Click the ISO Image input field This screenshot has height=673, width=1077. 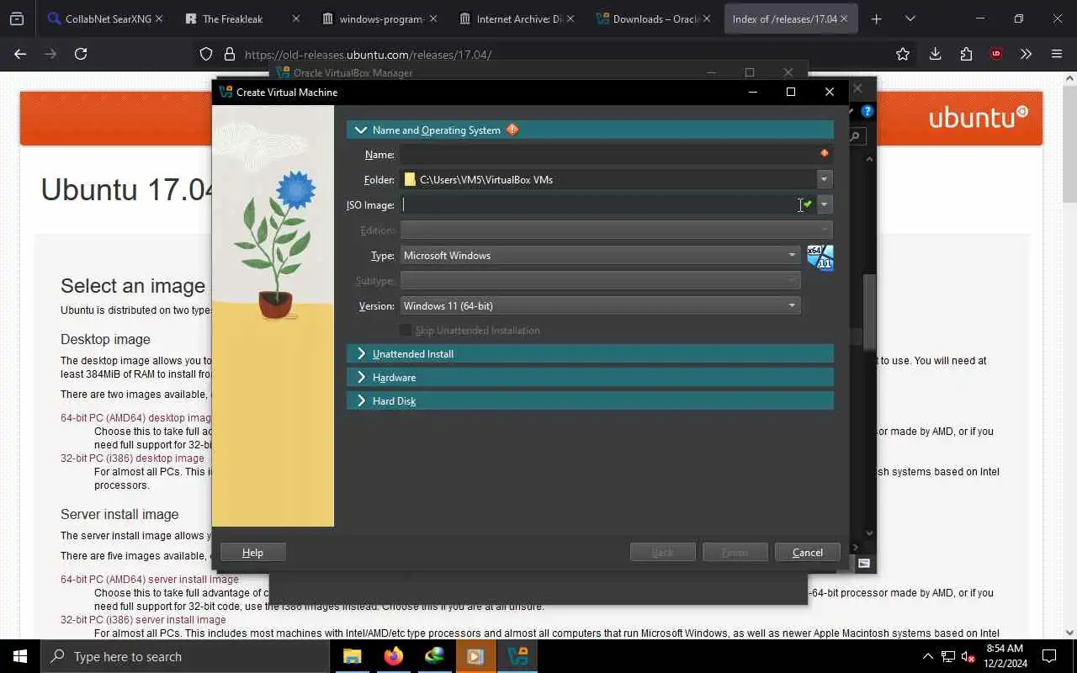601,204
